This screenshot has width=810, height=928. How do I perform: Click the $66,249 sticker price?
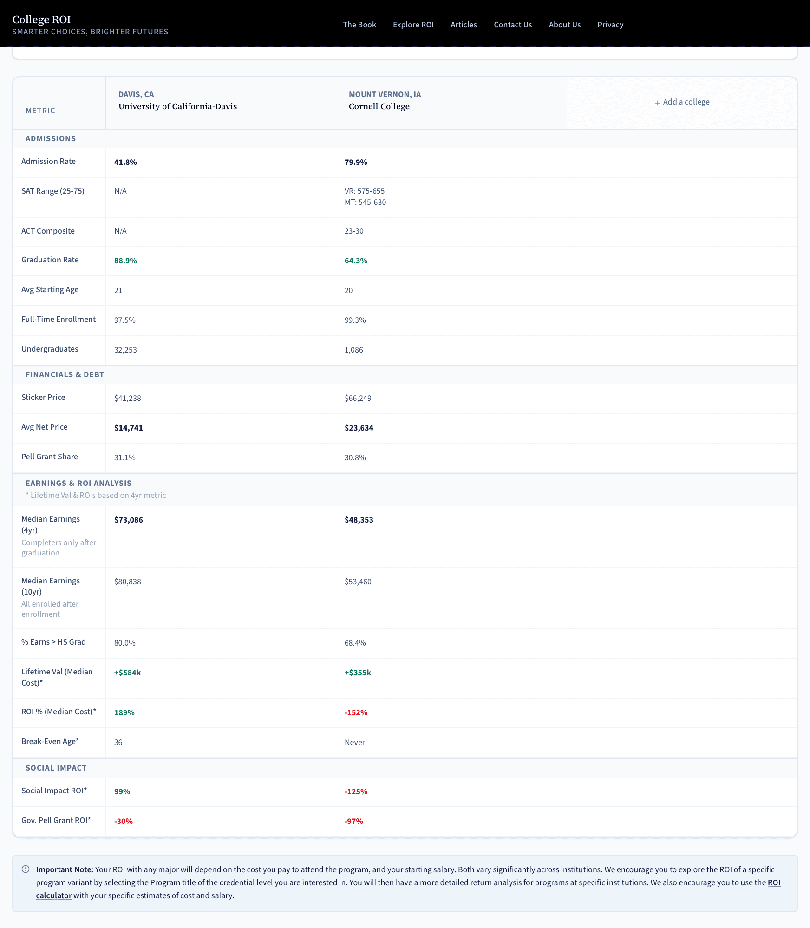(x=358, y=398)
